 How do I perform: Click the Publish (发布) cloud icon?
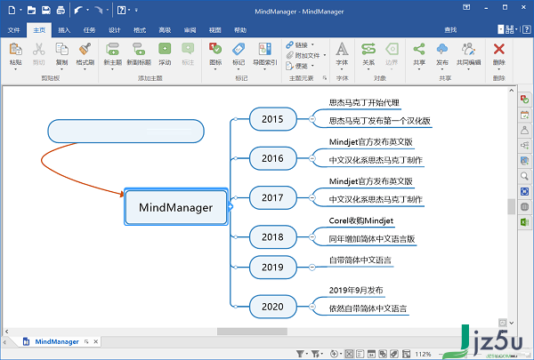(442, 49)
